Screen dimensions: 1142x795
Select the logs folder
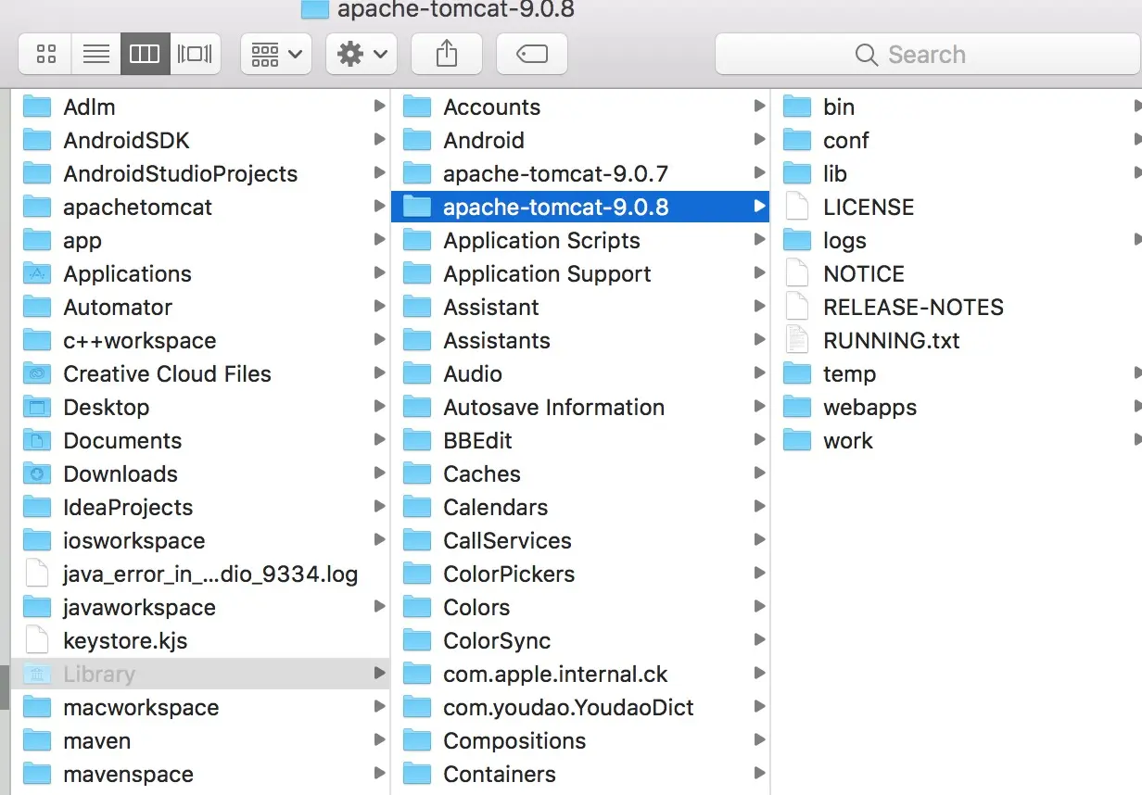[x=957, y=241]
